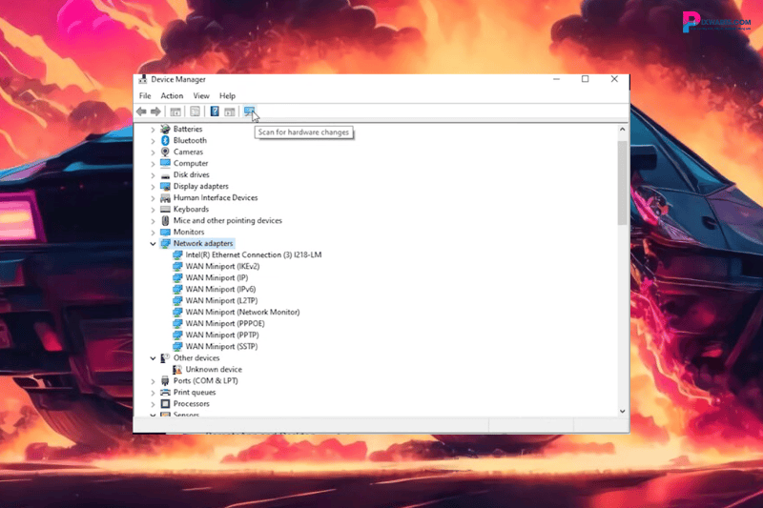Image resolution: width=763 pixels, height=508 pixels.
Task: Collapse the Network adapters category
Action: click(x=153, y=243)
